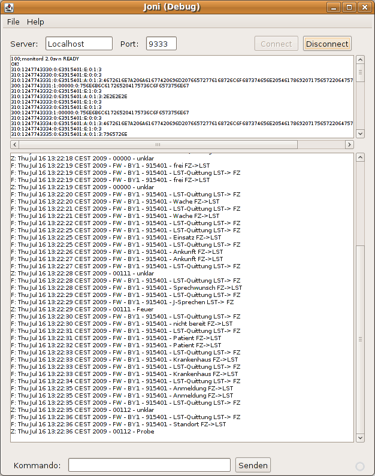Click the lower log vertical scrollbar thumb
The image size is (375, 476).
tap(360, 338)
